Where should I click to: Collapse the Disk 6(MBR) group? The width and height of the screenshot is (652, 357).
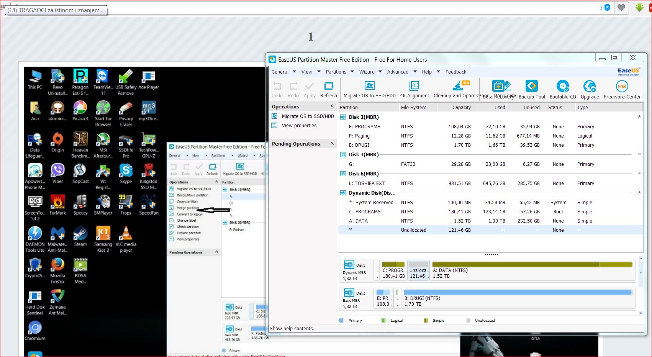pos(639,173)
